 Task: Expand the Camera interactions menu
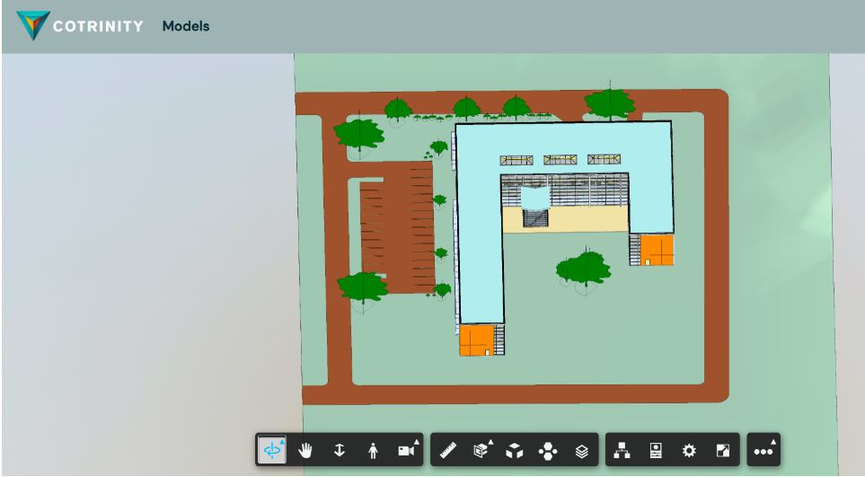(407, 450)
